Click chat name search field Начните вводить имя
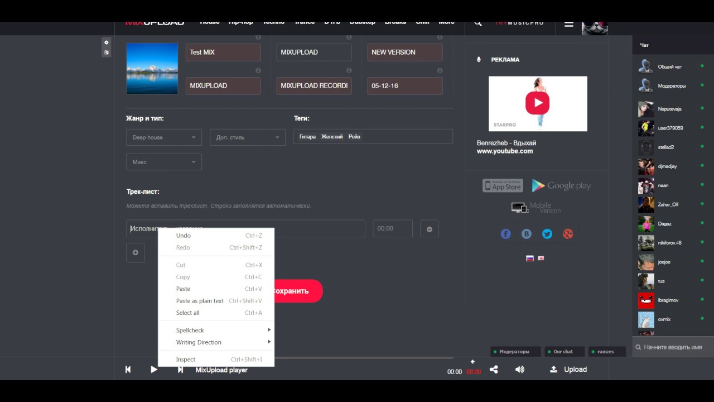This screenshot has width=714, height=402. tap(673, 347)
